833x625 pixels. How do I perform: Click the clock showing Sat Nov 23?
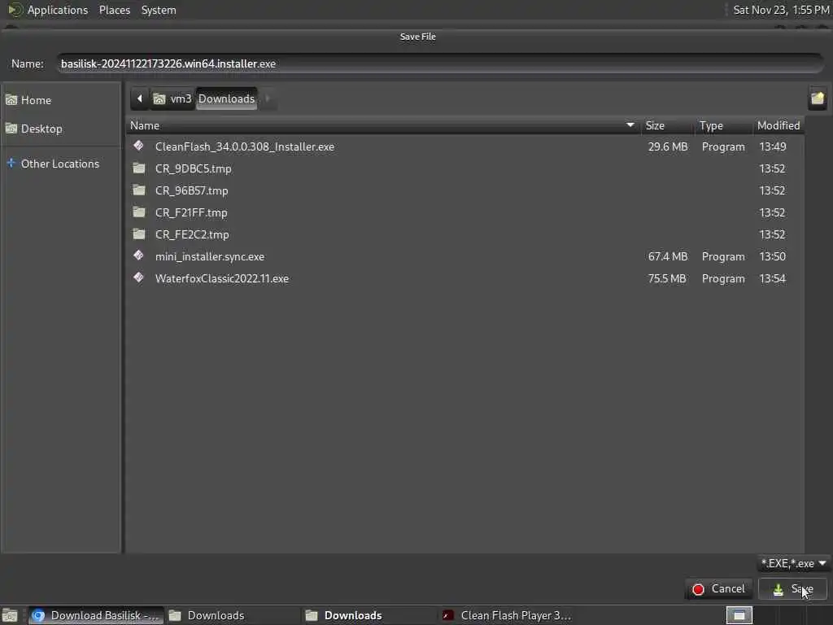[781, 10]
